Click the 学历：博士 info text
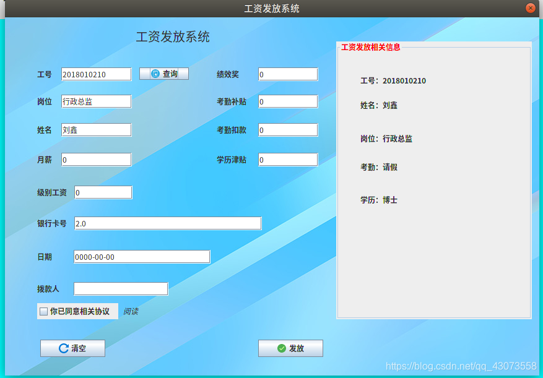The width and height of the screenshot is (543, 378). click(379, 200)
